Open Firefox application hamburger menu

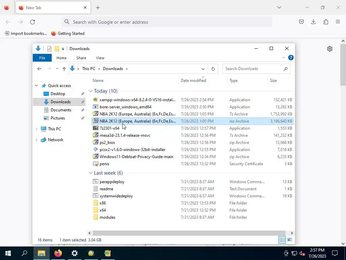[338, 22]
